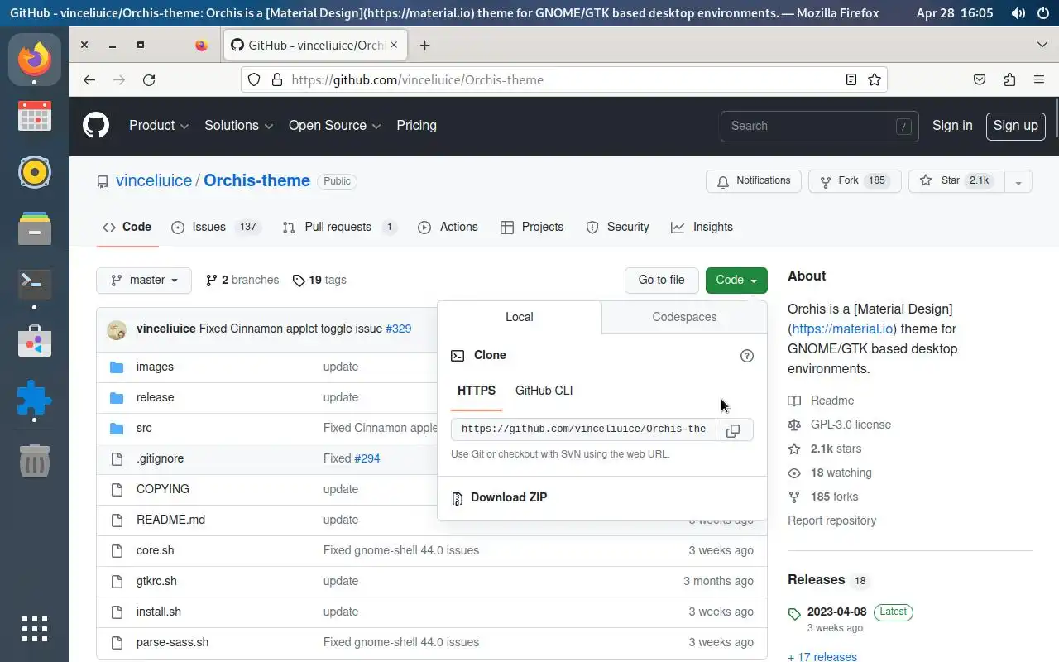Screen dimensions: 1059x662
Task: Bookmark this page with the star icon
Action: click(875, 80)
